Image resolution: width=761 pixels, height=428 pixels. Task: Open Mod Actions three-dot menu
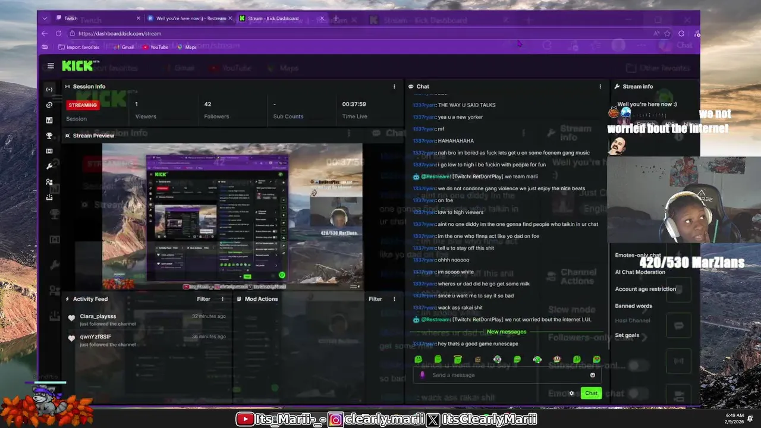coord(394,299)
